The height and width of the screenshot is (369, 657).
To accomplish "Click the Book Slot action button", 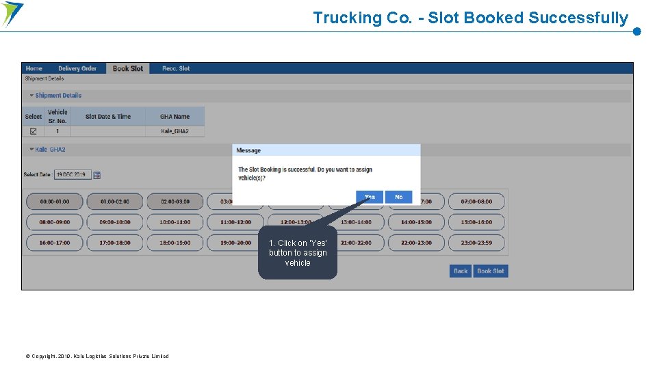I will [491, 271].
